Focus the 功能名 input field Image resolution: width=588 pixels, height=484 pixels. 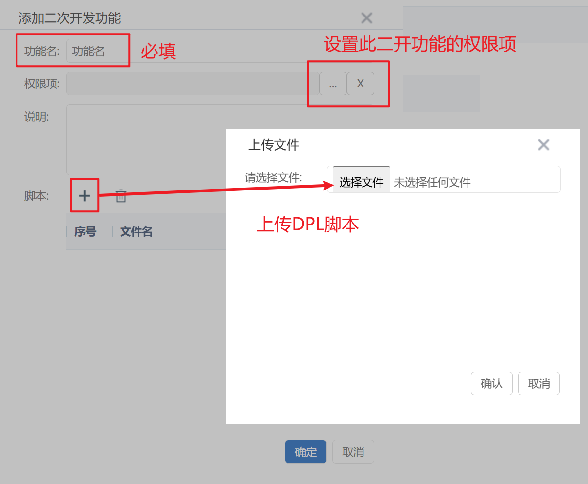coord(220,51)
